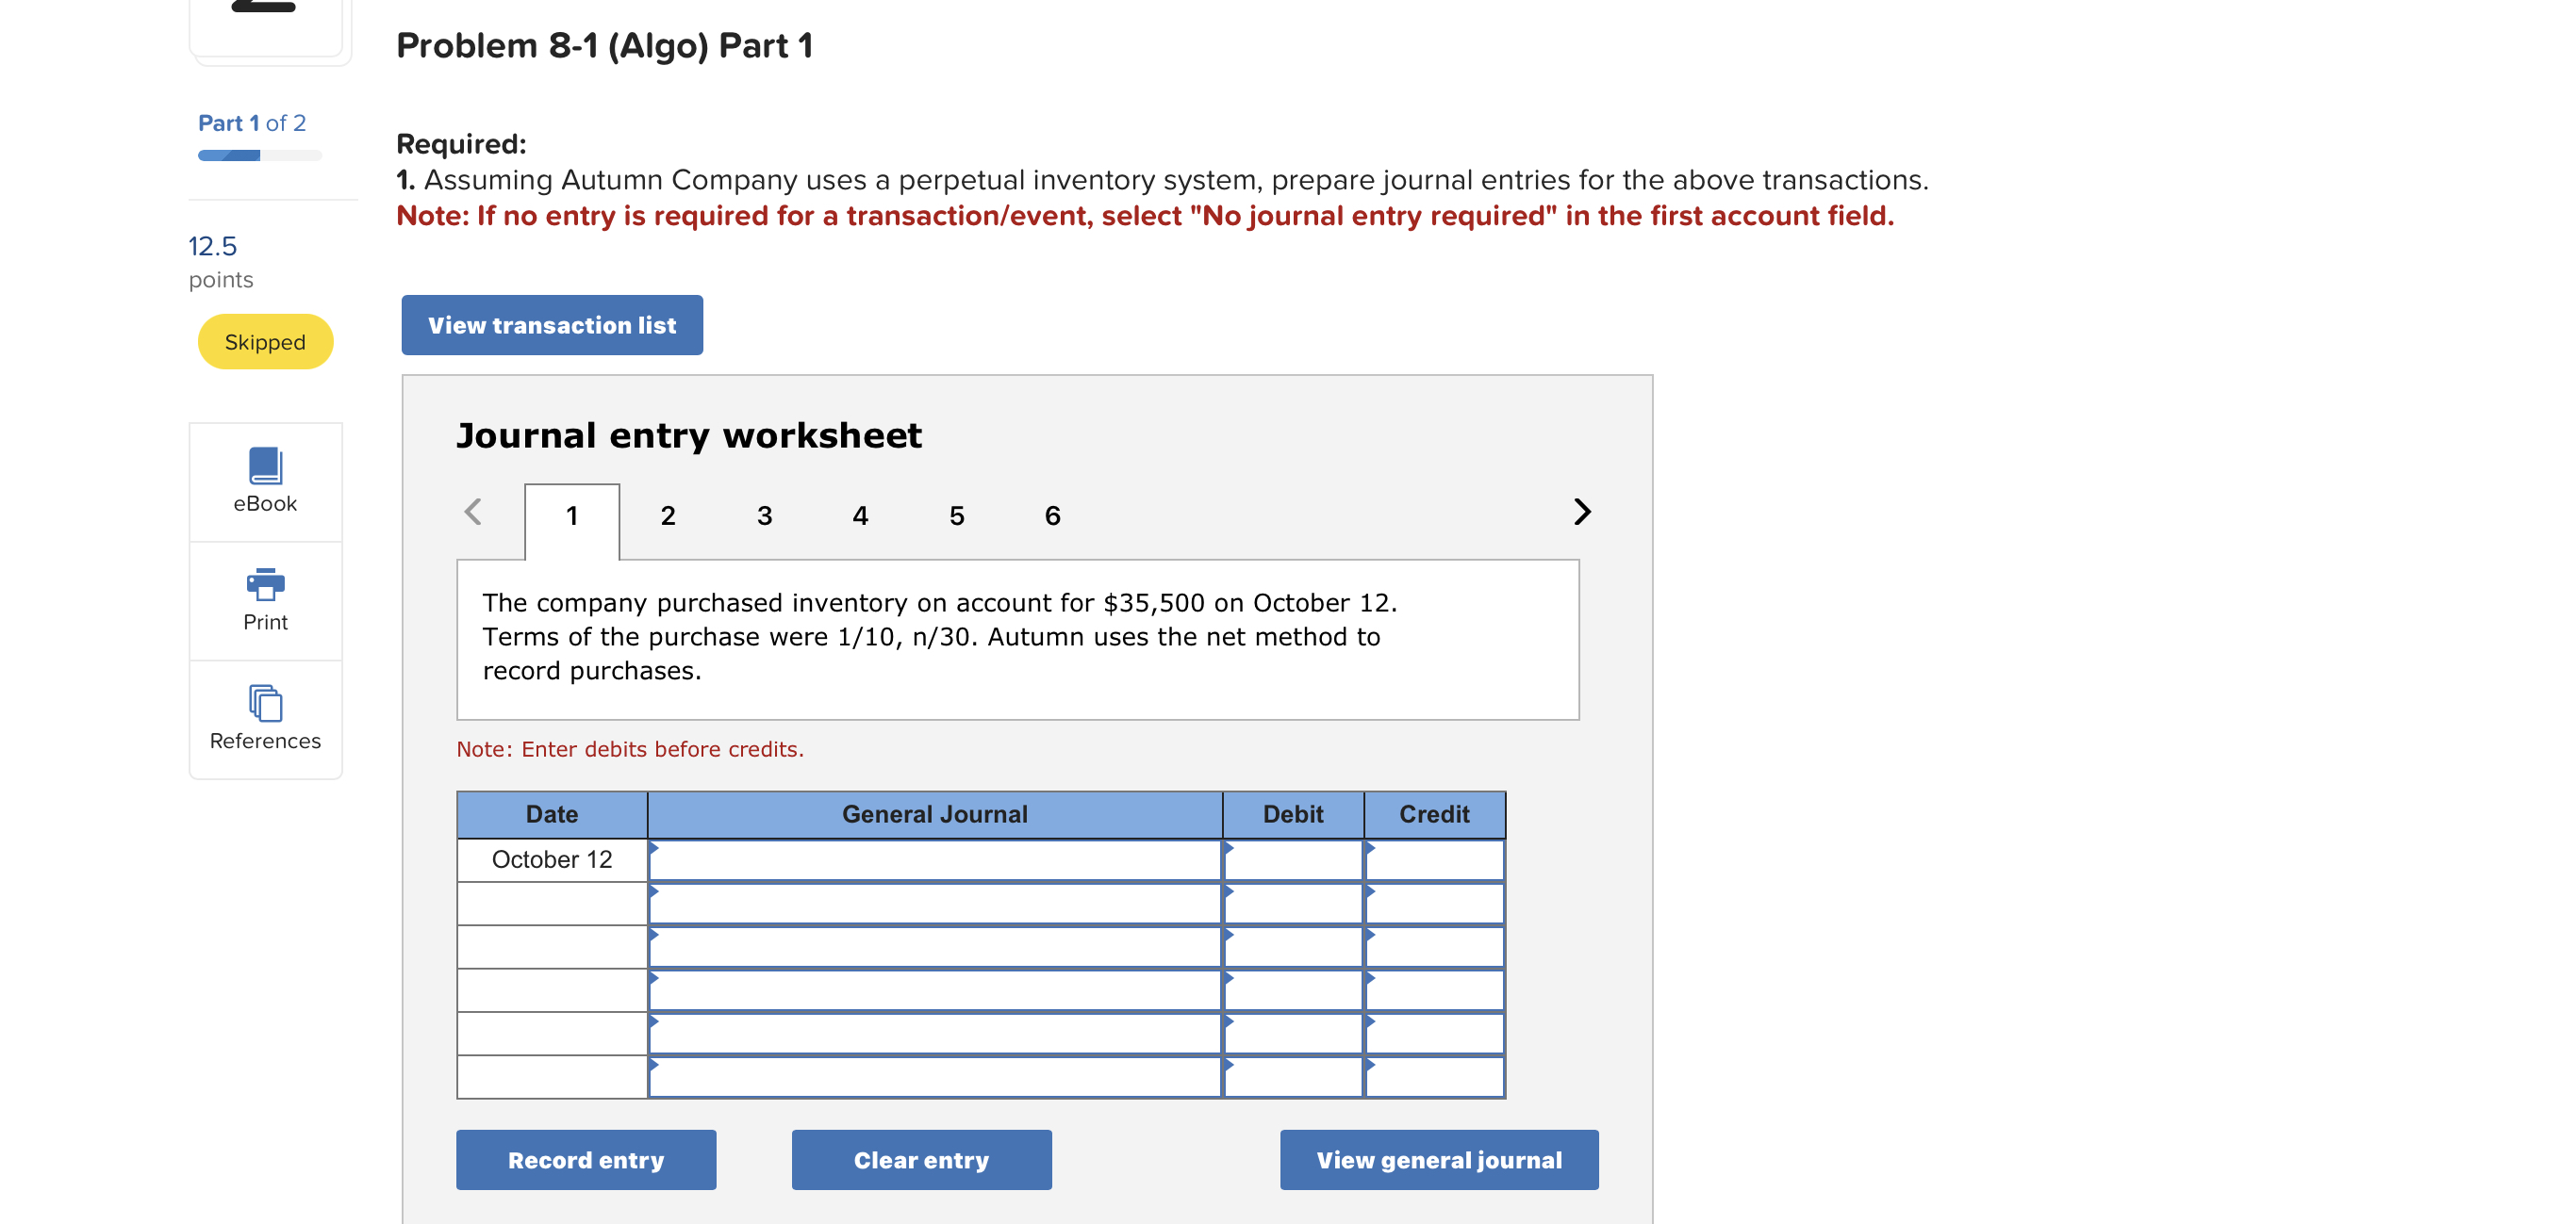Open first row General Journal account dropdown
The height and width of the screenshot is (1224, 2576).
point(934,860)
